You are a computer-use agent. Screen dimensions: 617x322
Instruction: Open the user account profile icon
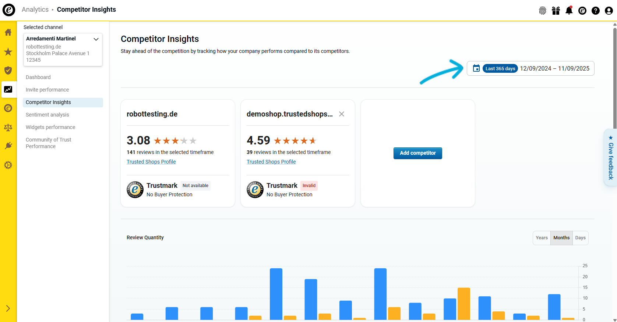(609, 11)
